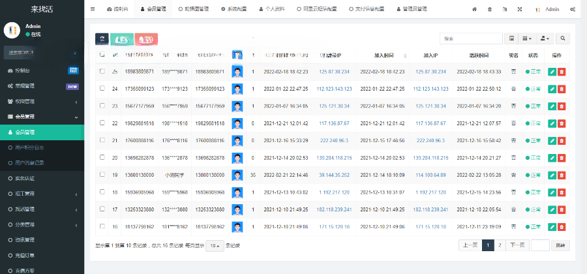
Task: Expand the 招工管理 sidebar menu
Action: (42, 194)
